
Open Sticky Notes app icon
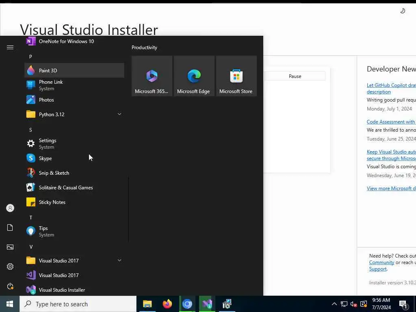click(31, 202)
